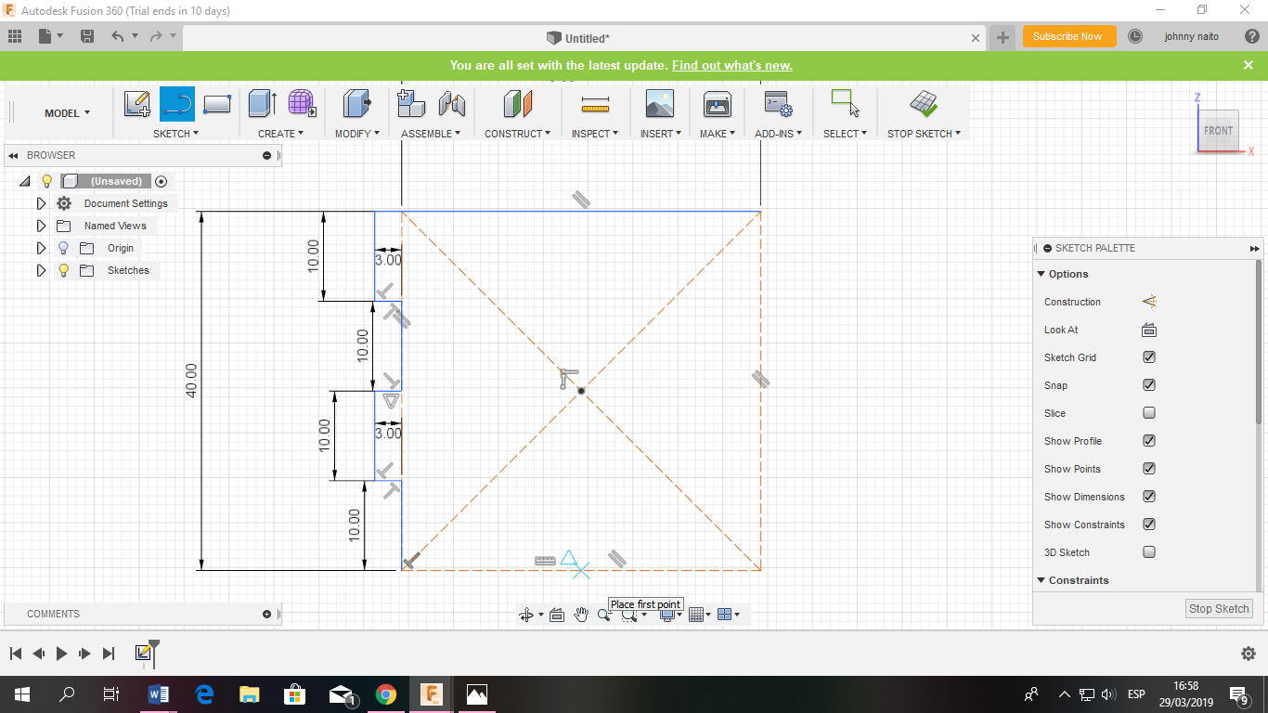Click the Undo arrow icon

tap(118, 37)
